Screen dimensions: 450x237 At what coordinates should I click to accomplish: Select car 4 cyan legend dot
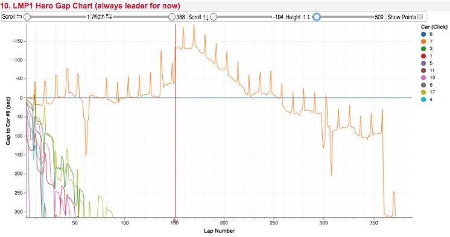tap(423, 100)
